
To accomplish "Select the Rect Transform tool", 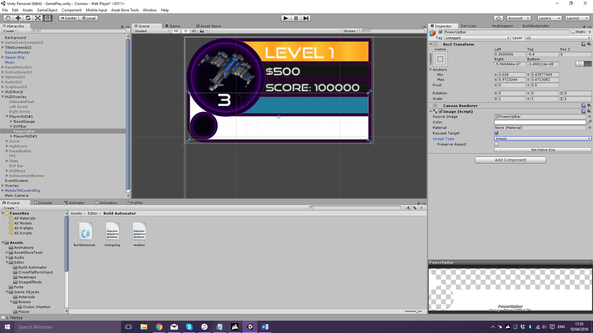I will point(48,18).
